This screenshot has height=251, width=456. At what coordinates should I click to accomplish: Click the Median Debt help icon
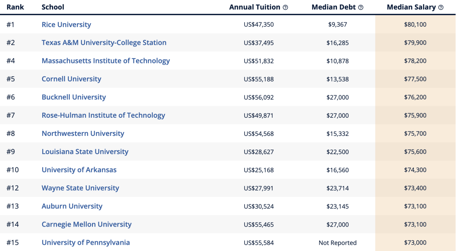[x=361, y=8]
